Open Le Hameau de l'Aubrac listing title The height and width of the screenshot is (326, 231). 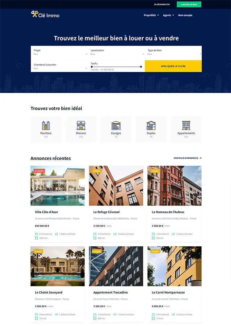pos(168,212)
